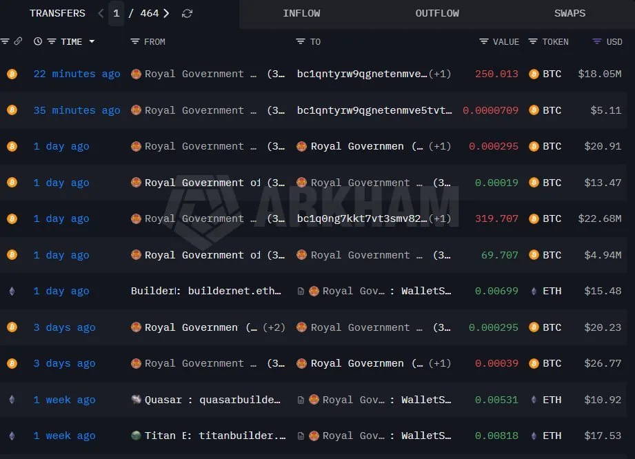Click the Quasar entity icon
This screenshot has height=459, width=635.
tap(136, 400)
